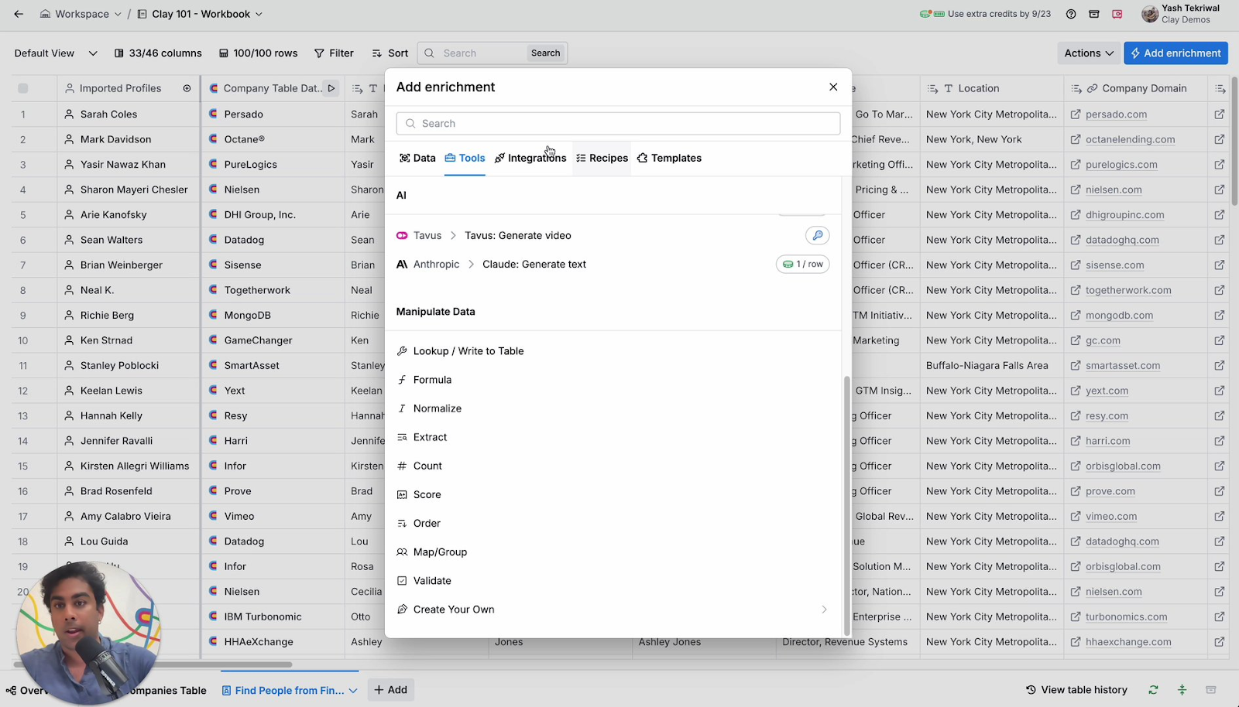This screenshot has height=707, width=1239.
Task: Click the Imported Profiles column status icon
Action: tap(187, 88)
